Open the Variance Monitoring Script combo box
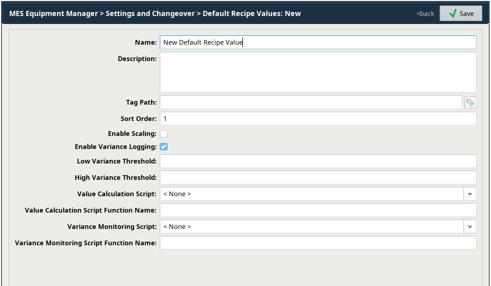Screen dimensions: 491x286 click(311, 227)
